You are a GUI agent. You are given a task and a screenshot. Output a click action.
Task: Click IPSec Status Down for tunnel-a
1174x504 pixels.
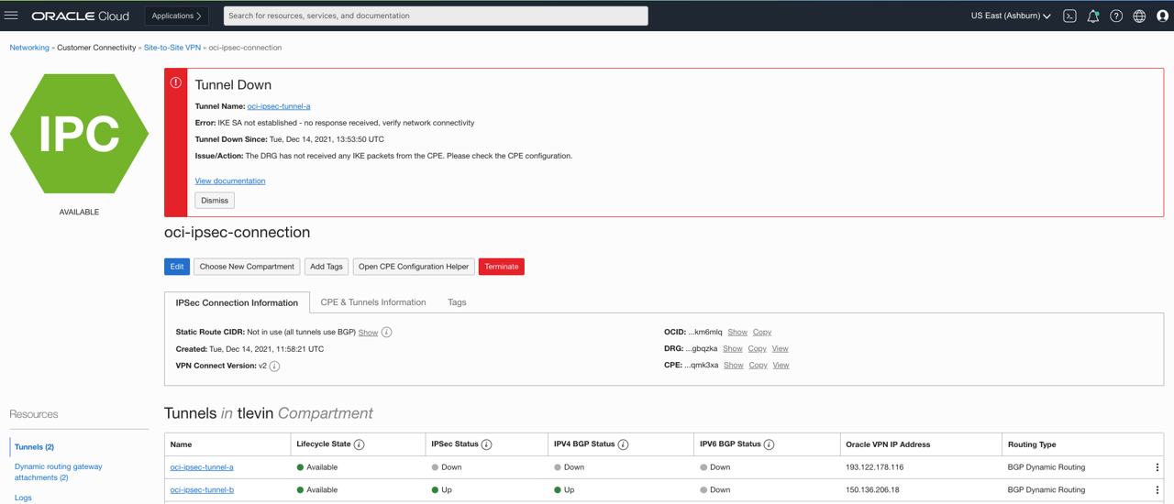(x=447, y=467)
